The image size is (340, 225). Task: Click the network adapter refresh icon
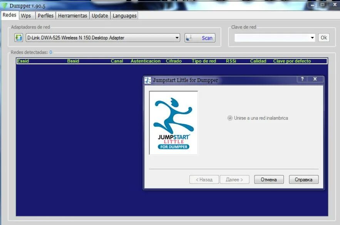(x=18, y=38)
